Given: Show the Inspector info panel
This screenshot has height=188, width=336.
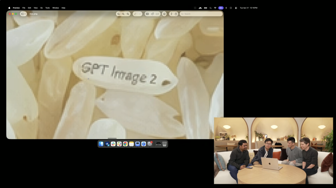Looking at the screenshot, I should tap(171, 14).
